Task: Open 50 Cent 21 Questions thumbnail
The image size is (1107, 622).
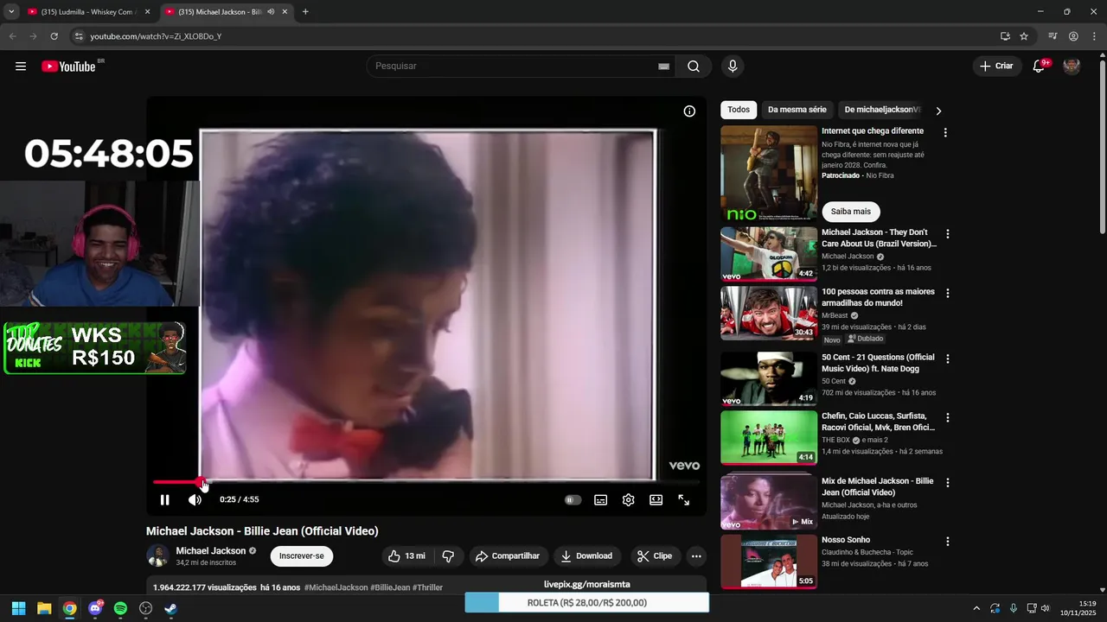Action: tap(769, 378)
